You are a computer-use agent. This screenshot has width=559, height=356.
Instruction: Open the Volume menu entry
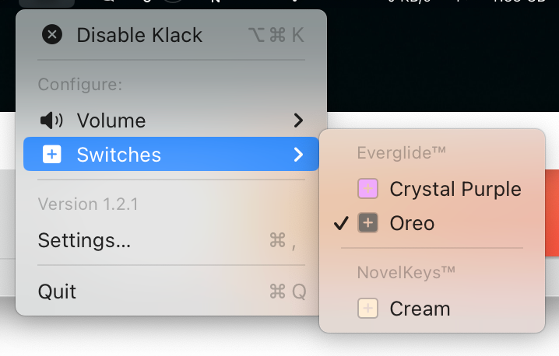(111, 120)
